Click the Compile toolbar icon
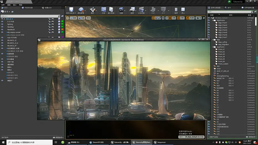This screenshot has height=145, width=258. pos(163,9)
